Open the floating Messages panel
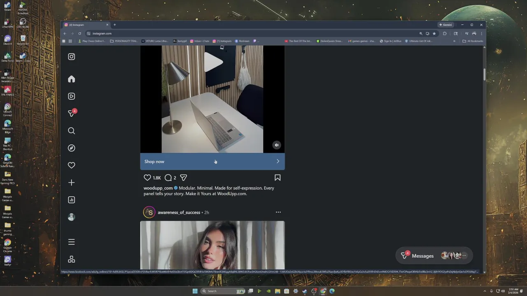Screen dimensions: 527x296 434,256
